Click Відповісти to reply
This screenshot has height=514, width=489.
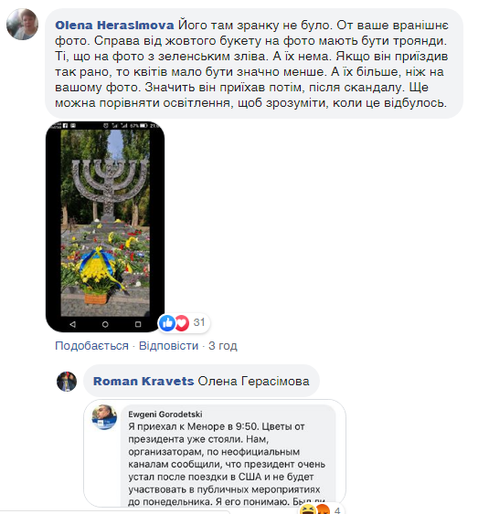pos(169,346)
